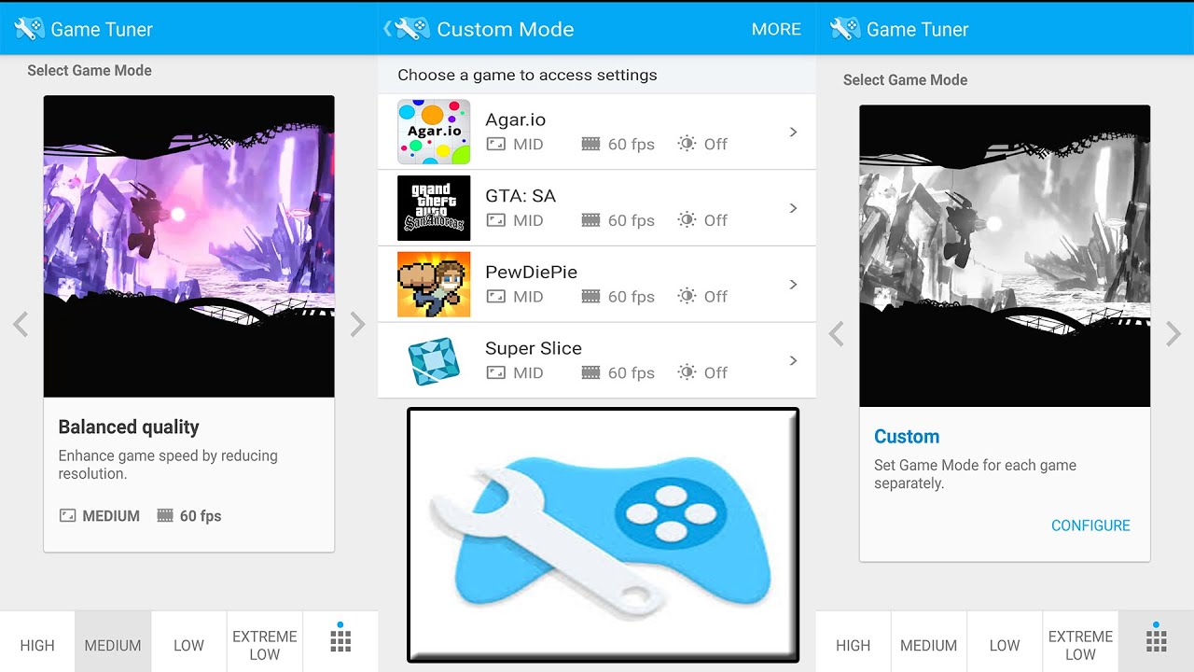1194x672 pixels.
Task: Tap the Game Tuner logo in the right panel header
Action: (845, 29)
